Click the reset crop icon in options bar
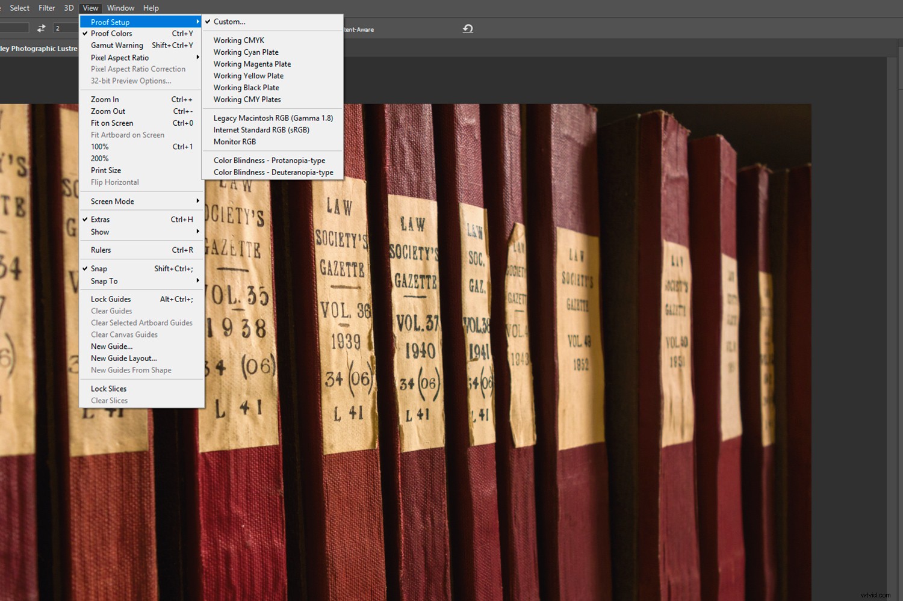 point(468,28)
